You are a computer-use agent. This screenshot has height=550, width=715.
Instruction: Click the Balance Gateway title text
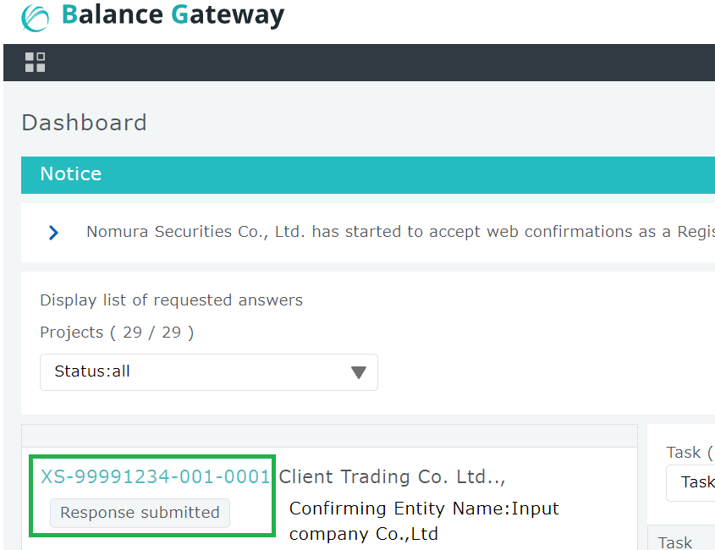pyautogui.click(x=173, y=15)
